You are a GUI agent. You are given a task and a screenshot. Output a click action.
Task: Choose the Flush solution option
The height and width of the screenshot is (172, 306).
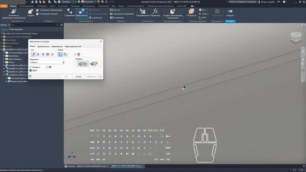coord(94,64)
